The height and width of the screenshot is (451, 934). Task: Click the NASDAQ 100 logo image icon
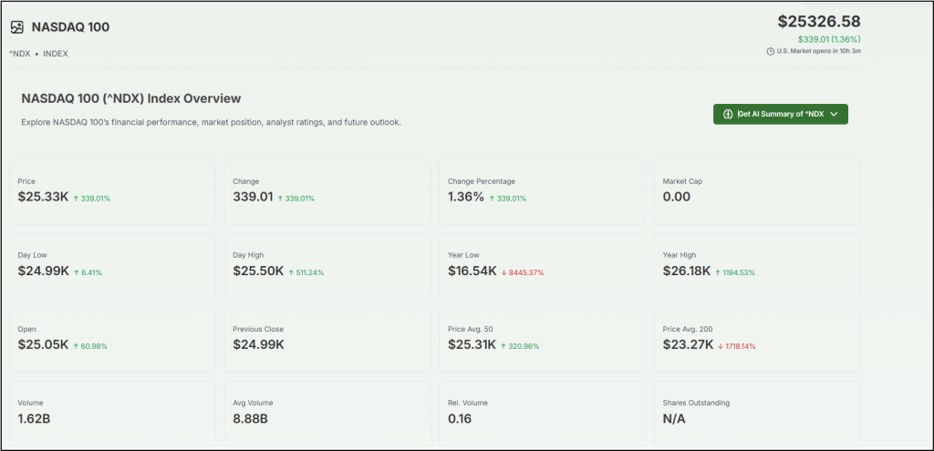pyautogui.click(x=17, y=27)
